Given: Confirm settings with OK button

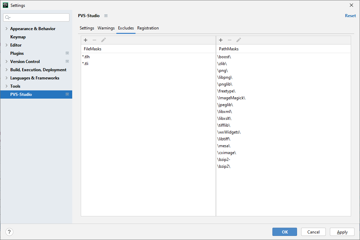Looking at the screenshot, I should [285, 232].
